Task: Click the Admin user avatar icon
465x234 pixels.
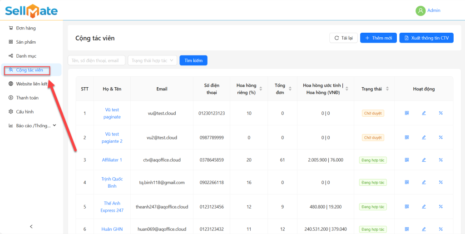Action: click(420, 10)
